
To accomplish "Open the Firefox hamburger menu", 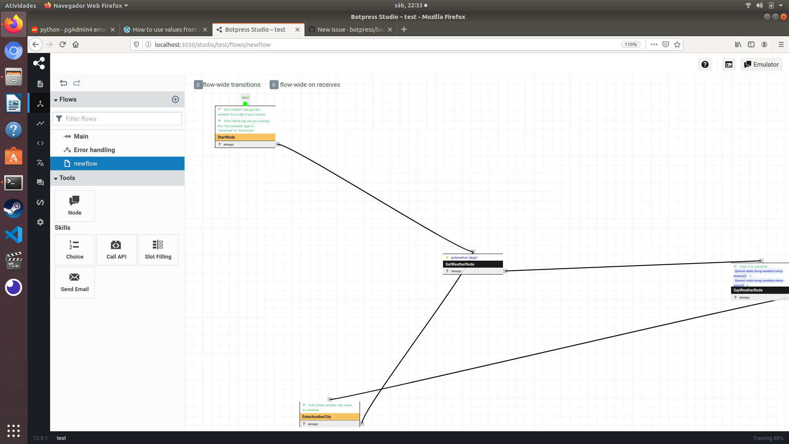I will (x=782, y=44).
